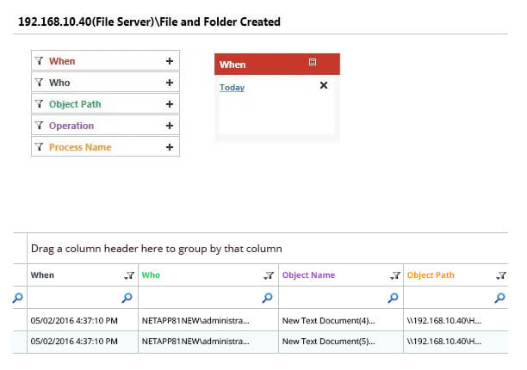Select the Operation filter label

pos(71,126)
